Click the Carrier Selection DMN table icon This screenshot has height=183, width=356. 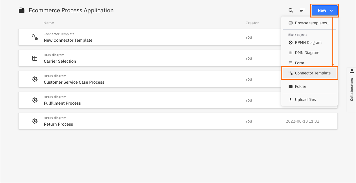point(35,58)
